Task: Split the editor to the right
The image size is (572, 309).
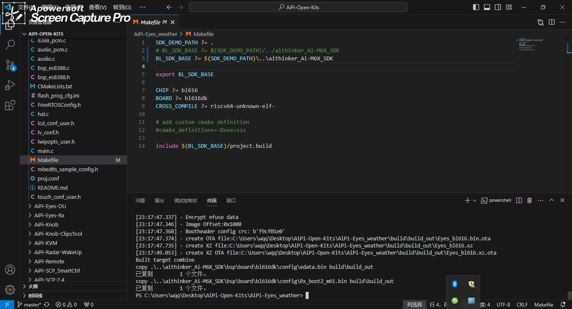Action: 551,22
